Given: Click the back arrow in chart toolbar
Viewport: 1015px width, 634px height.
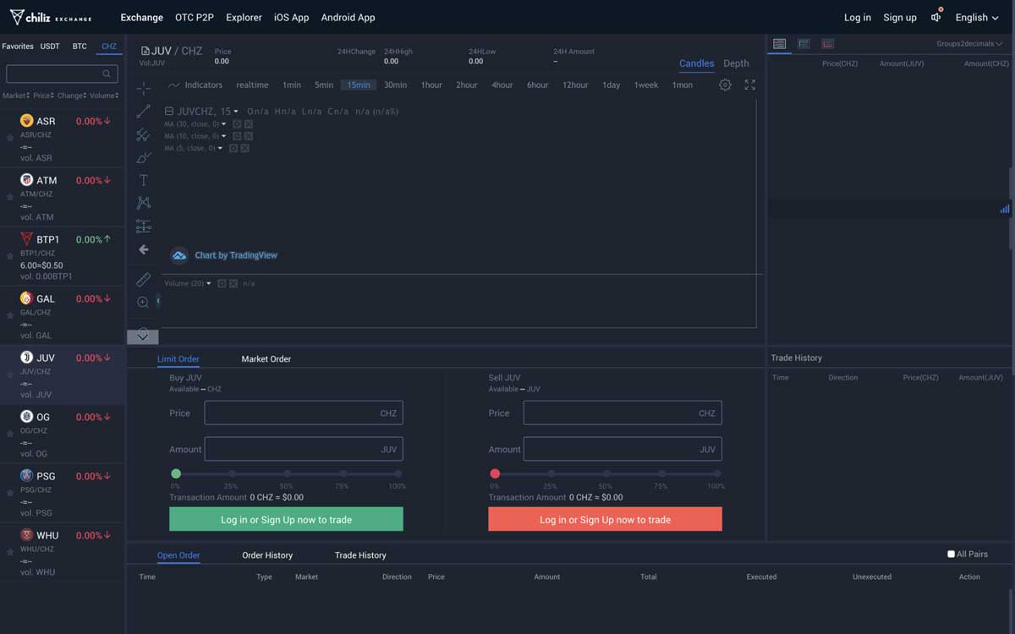Looking at the screenshot, I should point(144,249).
